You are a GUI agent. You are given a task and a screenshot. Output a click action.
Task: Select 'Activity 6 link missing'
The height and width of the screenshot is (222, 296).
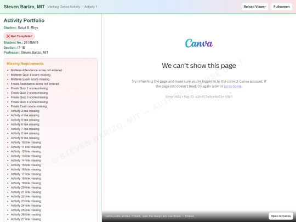(25, 124)
